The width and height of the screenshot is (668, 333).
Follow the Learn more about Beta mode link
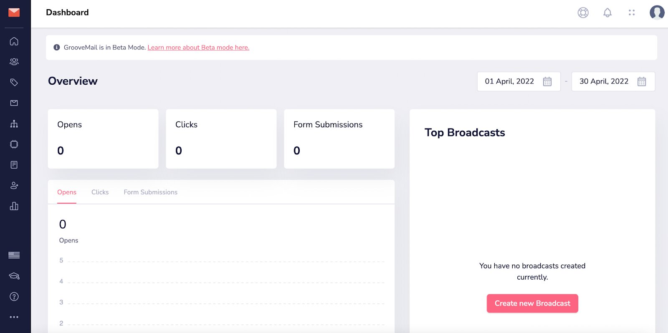198,48
